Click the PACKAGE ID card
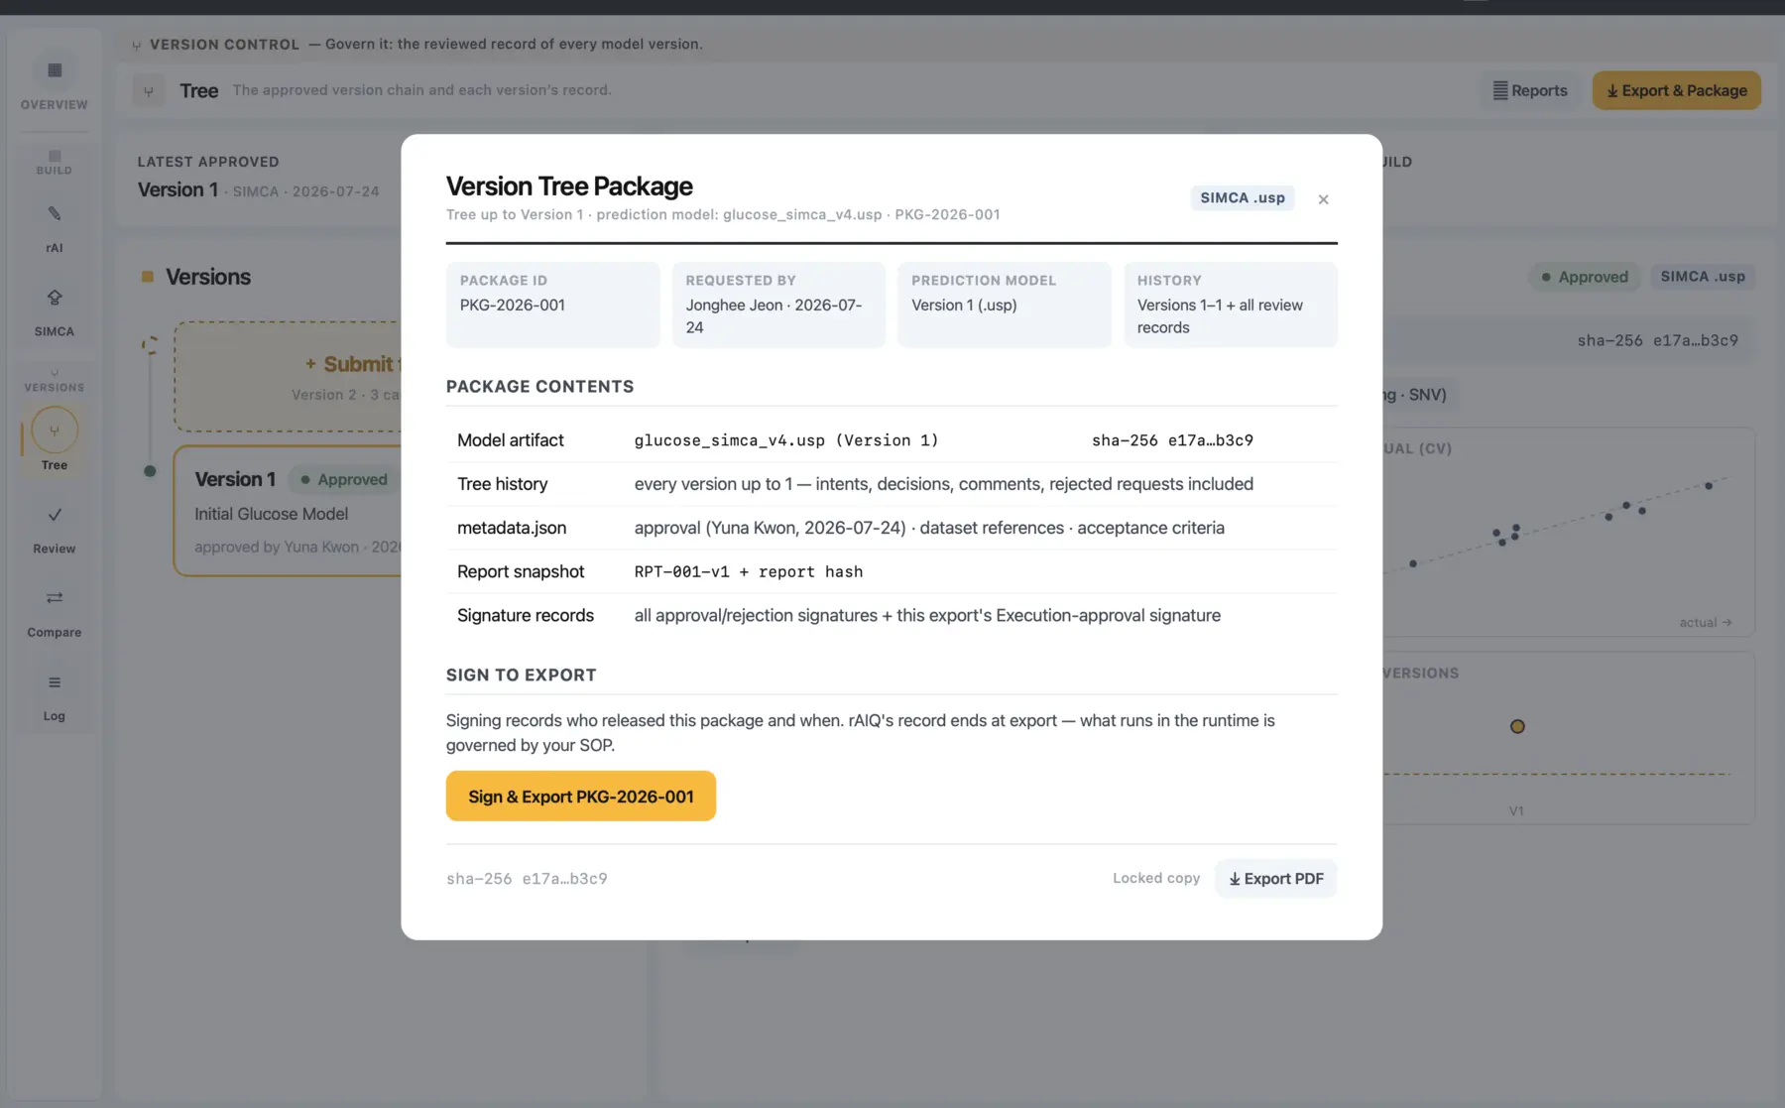 (x=552, y=305)
